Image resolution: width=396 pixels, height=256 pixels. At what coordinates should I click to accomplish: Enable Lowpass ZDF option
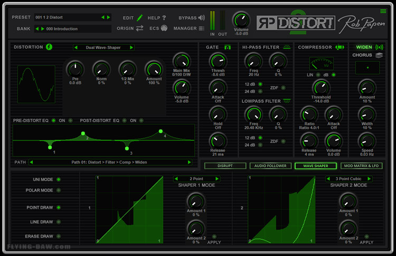point(284,141)
